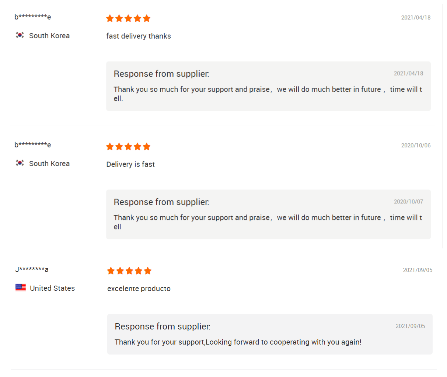The height and width of the screenshot is (377, 447).
Task: Click the United States flag icon
Action: click(x=21, y=287)
